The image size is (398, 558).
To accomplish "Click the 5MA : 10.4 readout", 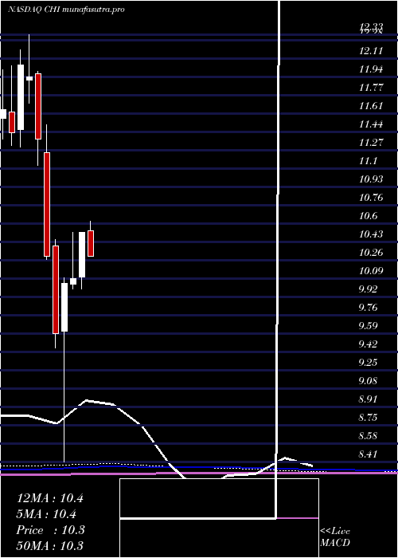I will click(47, 514).
